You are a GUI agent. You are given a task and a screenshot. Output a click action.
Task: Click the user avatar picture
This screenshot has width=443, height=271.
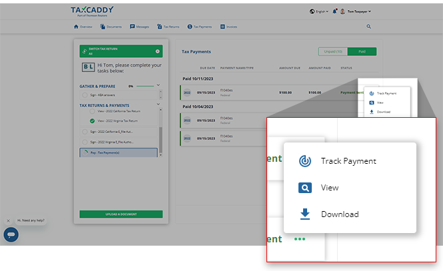(x=342, y=11)
